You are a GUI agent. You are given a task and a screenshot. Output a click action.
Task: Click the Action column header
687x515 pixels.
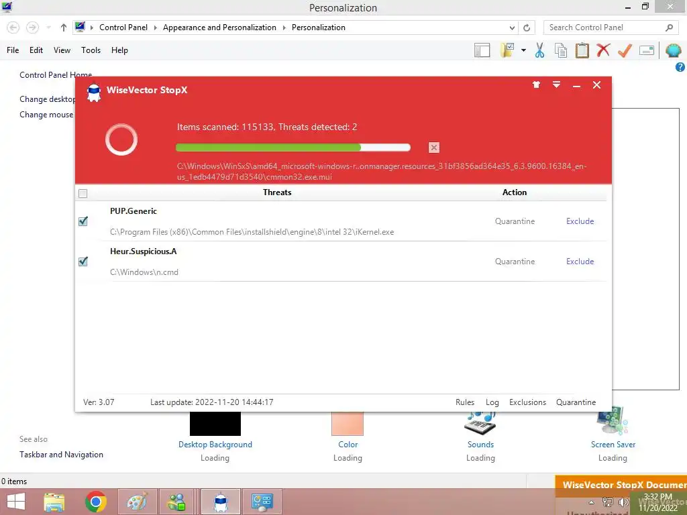(x=515, y=192)
